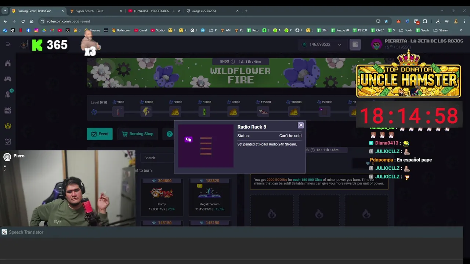The height and width of the screenshot is (264, 470).
Task: Open the Games controller icon in the sidebar
Action: click(x=8, y=79)
